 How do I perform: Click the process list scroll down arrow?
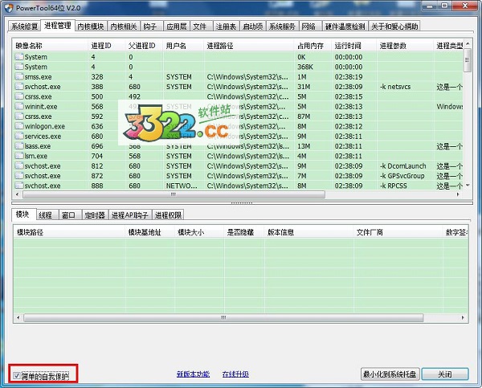point(468,185)
